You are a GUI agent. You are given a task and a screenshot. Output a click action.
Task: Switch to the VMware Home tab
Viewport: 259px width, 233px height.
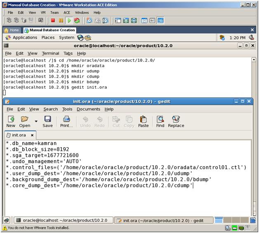pyautogui.click(x=12, y=30)
